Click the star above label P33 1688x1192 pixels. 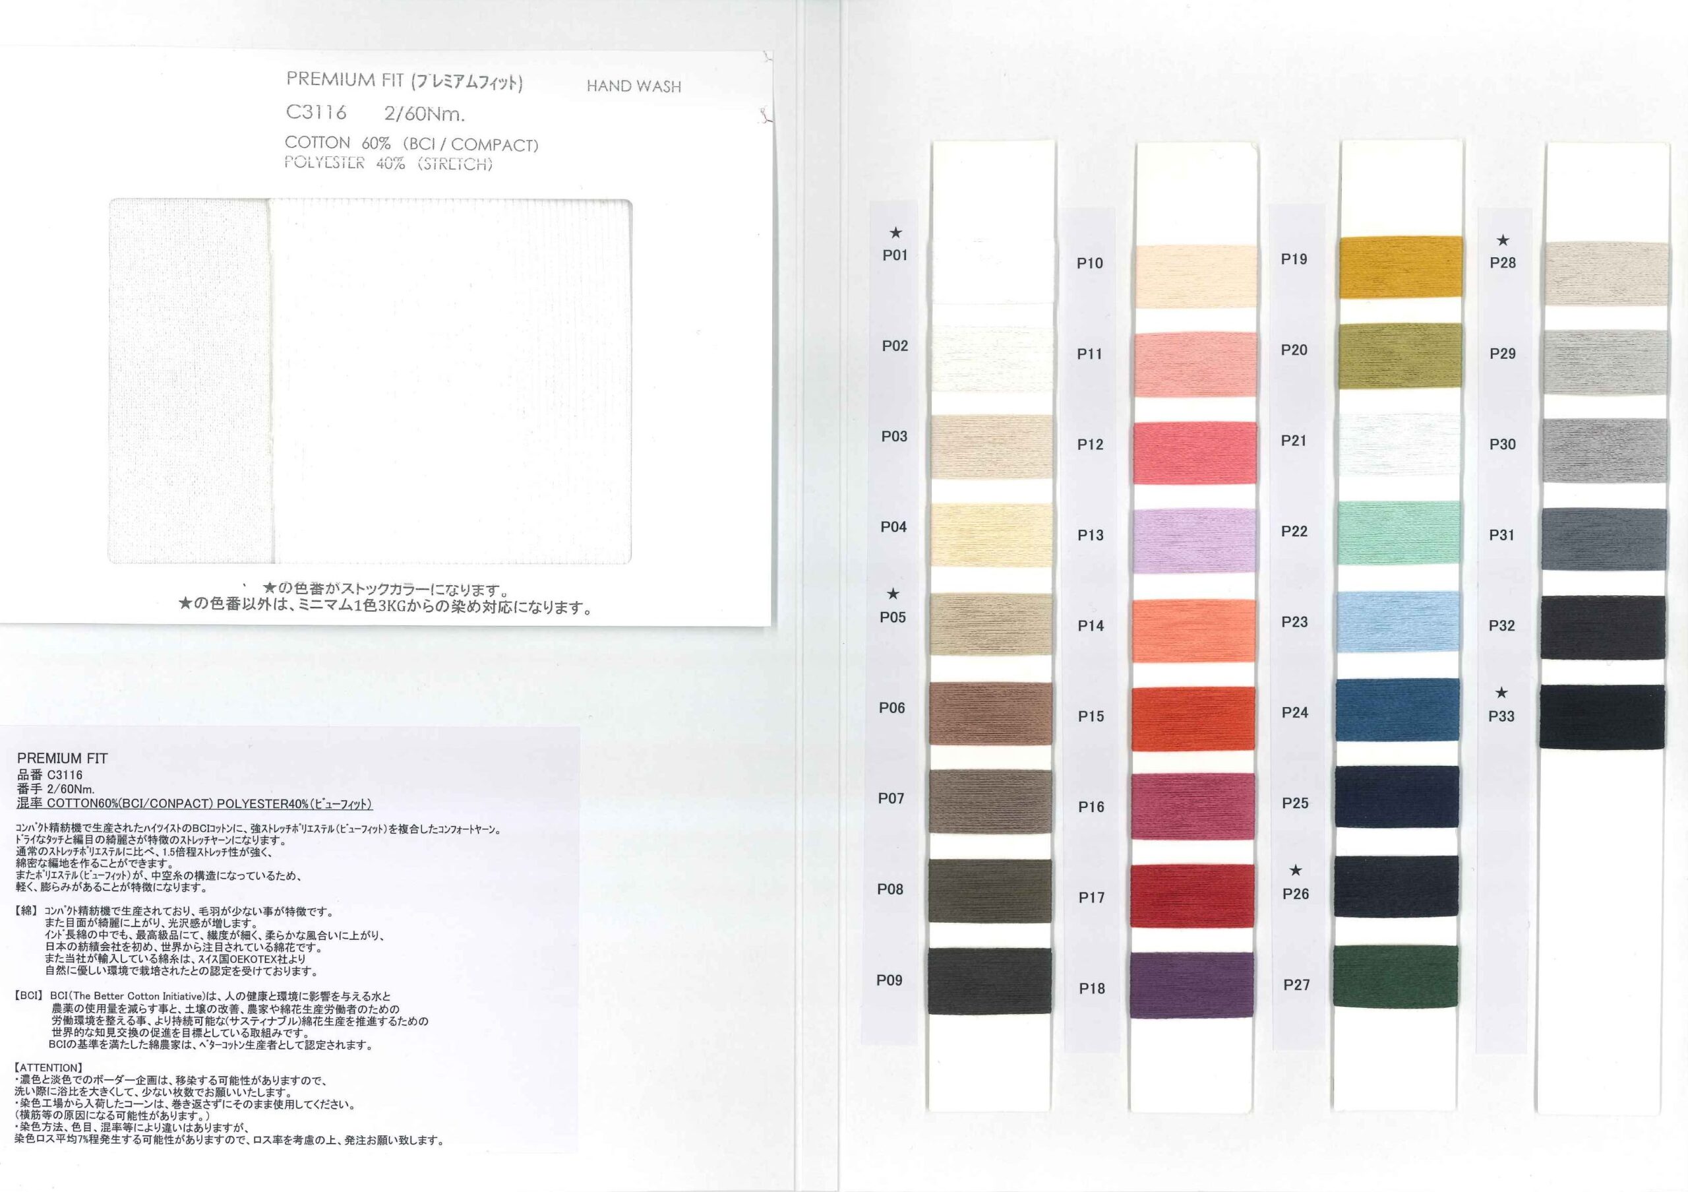(1502, 693)
